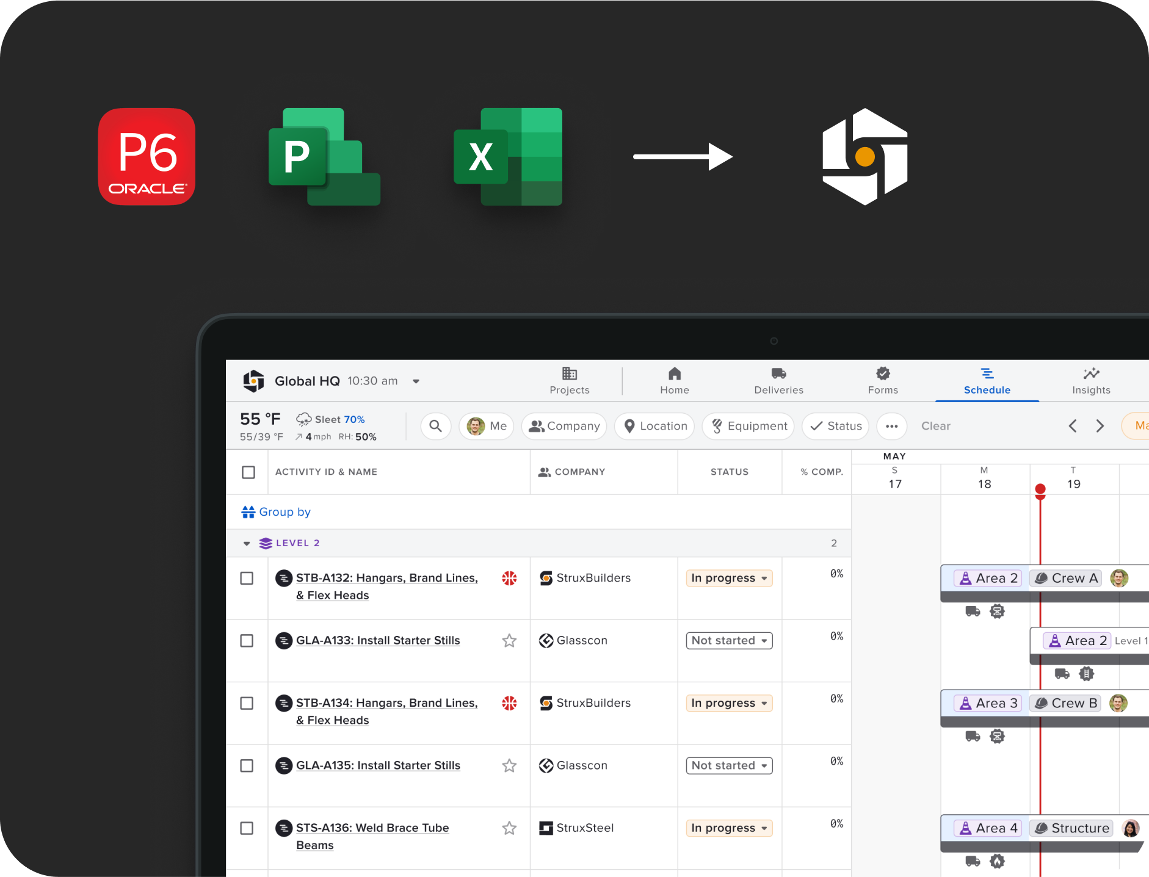The image size is (1149, 877).
Task: Check the STB-A134 row checkbox
Action: coord(247,703)
